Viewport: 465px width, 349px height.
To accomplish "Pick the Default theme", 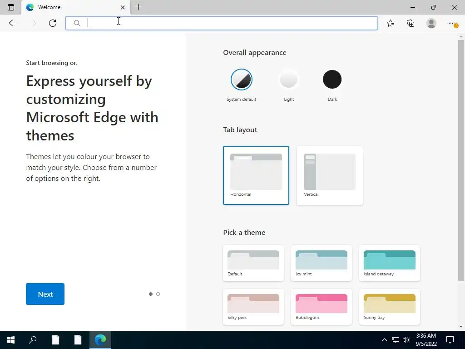I will 253,263.
